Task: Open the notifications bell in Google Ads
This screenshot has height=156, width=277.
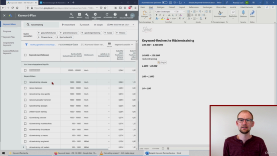Action: tap(126, 15)
